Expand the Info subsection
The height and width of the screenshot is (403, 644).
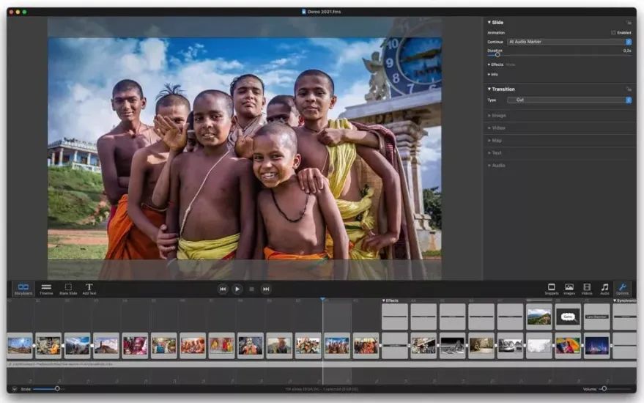[489, 74]
